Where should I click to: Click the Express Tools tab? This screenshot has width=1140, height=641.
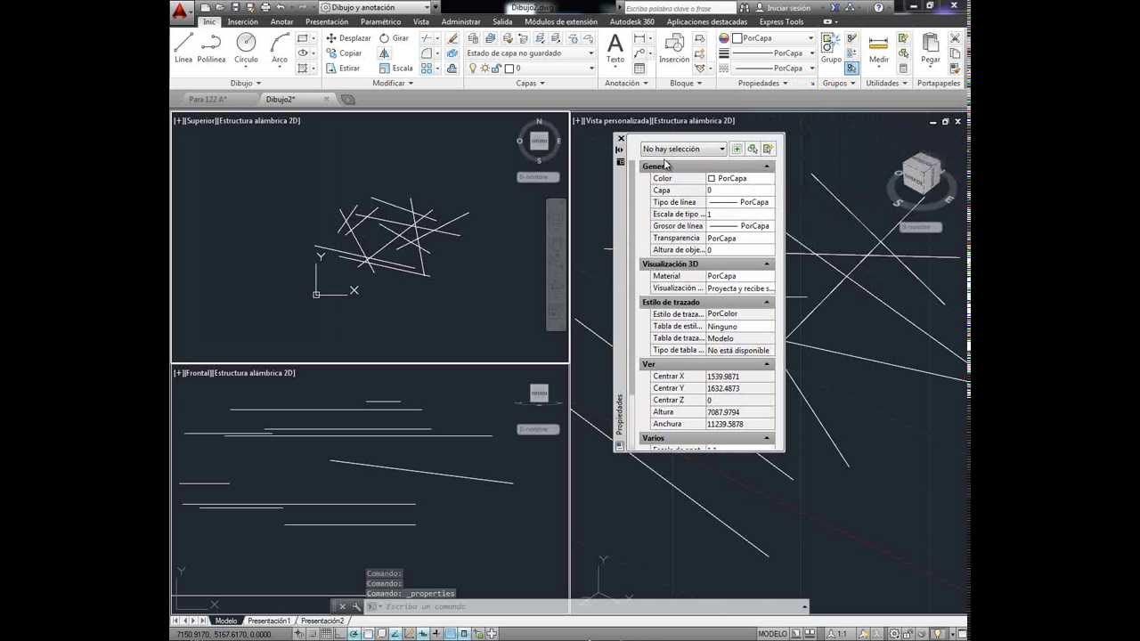[781, 21]
